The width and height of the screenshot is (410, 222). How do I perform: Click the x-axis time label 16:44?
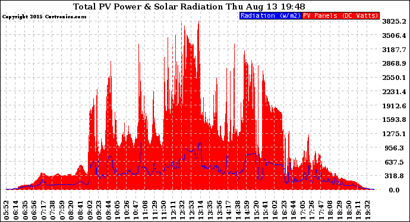tap(292, 210)
